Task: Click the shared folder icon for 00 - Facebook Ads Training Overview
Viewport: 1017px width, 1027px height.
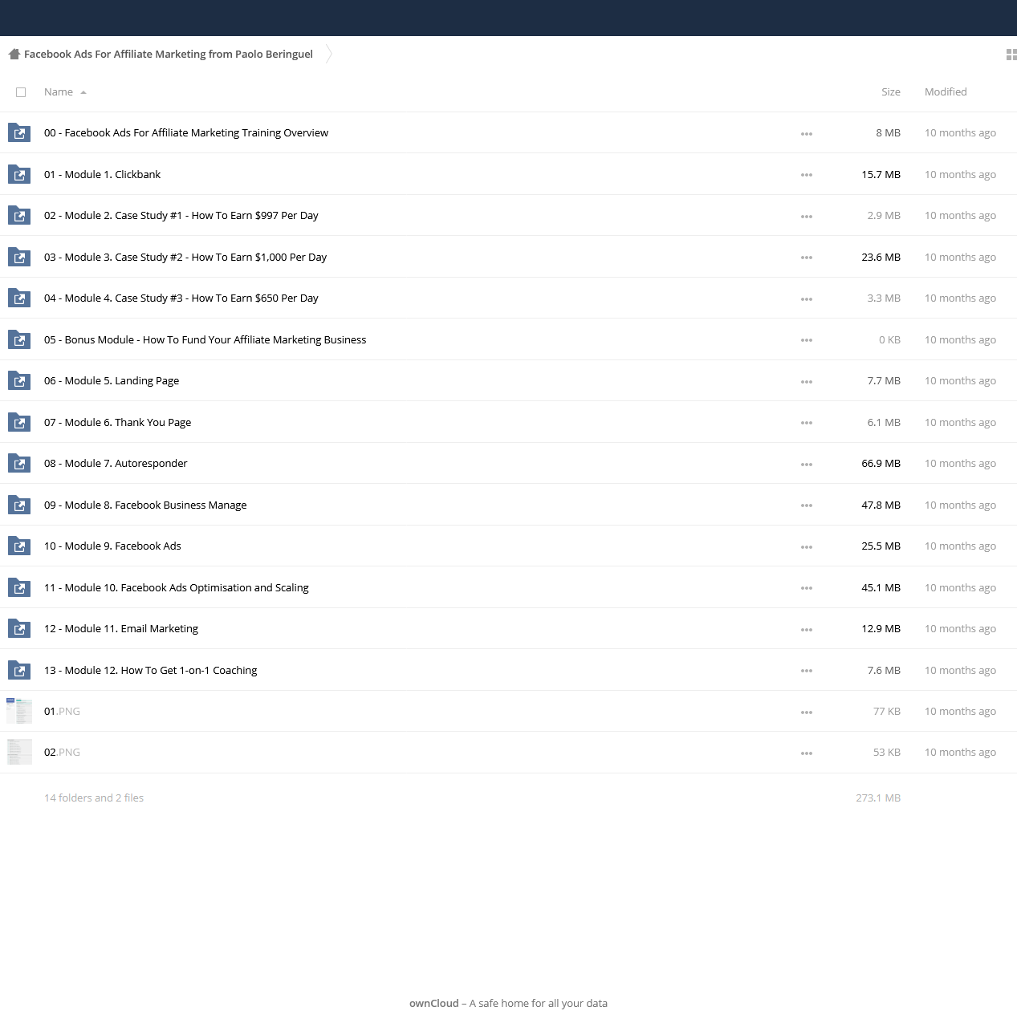Action: (x=19, y=133)
